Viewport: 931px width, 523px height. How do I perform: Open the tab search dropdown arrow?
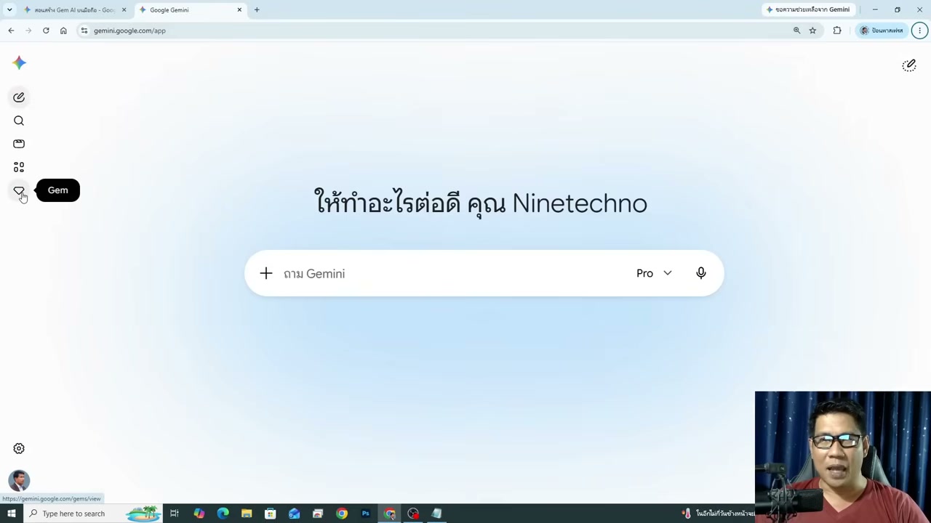(x=9, y=10)
